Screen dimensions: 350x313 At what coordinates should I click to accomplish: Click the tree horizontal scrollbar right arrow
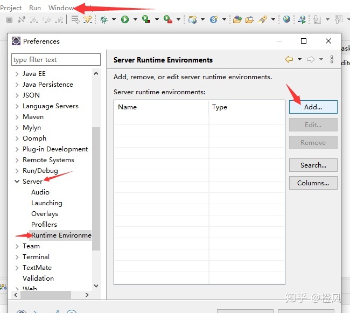coord(87,295)
